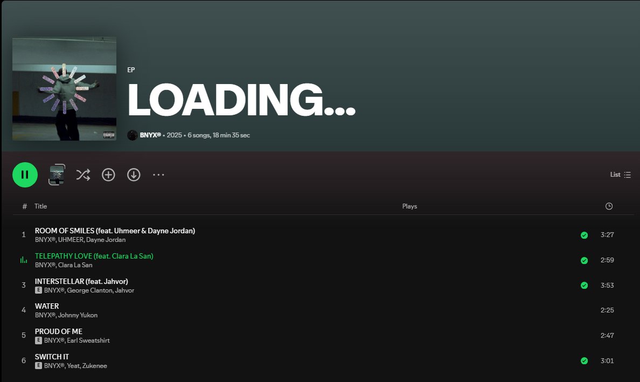
Task: Click the 2:25 duration of WATER
Action: tap(607, 310)
